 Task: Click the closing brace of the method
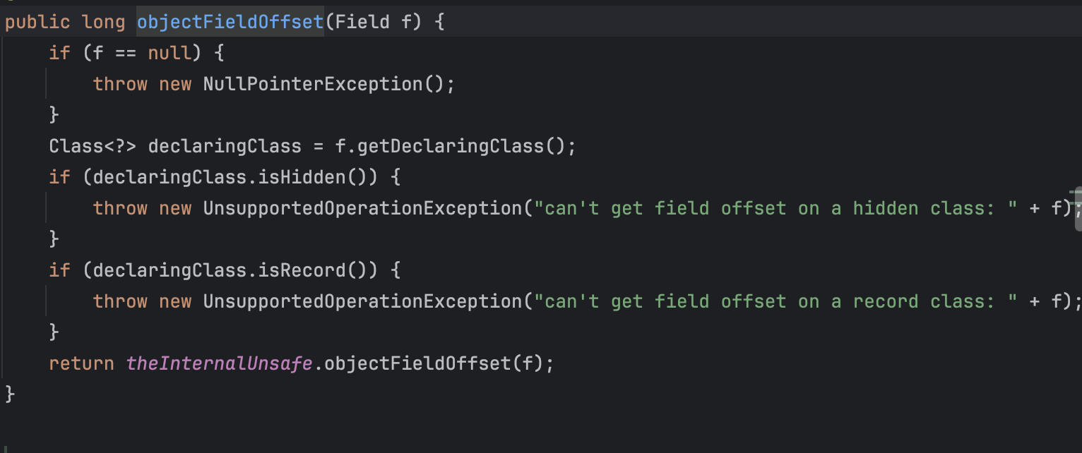(x=10, y=394)
